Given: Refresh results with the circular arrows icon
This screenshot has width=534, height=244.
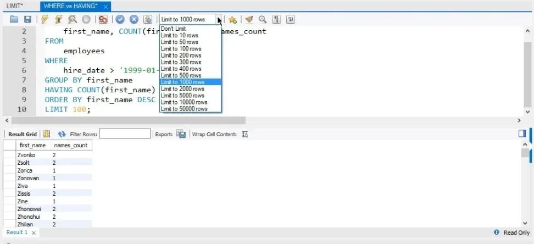Looking at the screenshot, I should pyautogui.click(x=62, y=134).
